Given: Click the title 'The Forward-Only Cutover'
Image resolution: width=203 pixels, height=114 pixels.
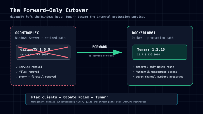Looking at the screenshot, I should coord(49,10).
